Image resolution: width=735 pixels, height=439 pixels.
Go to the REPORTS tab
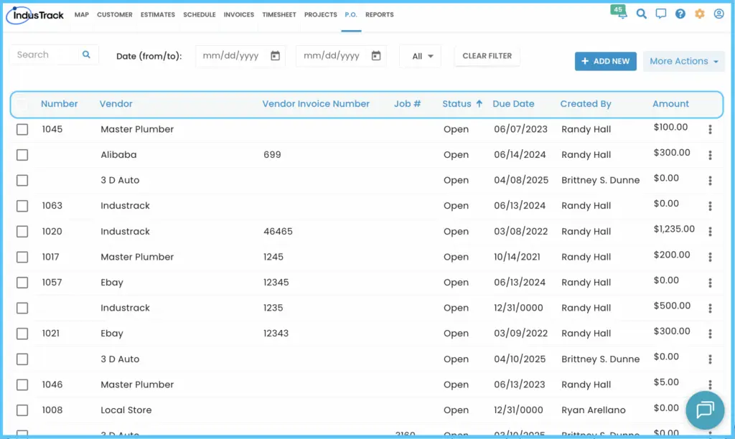tap(379, 14)
